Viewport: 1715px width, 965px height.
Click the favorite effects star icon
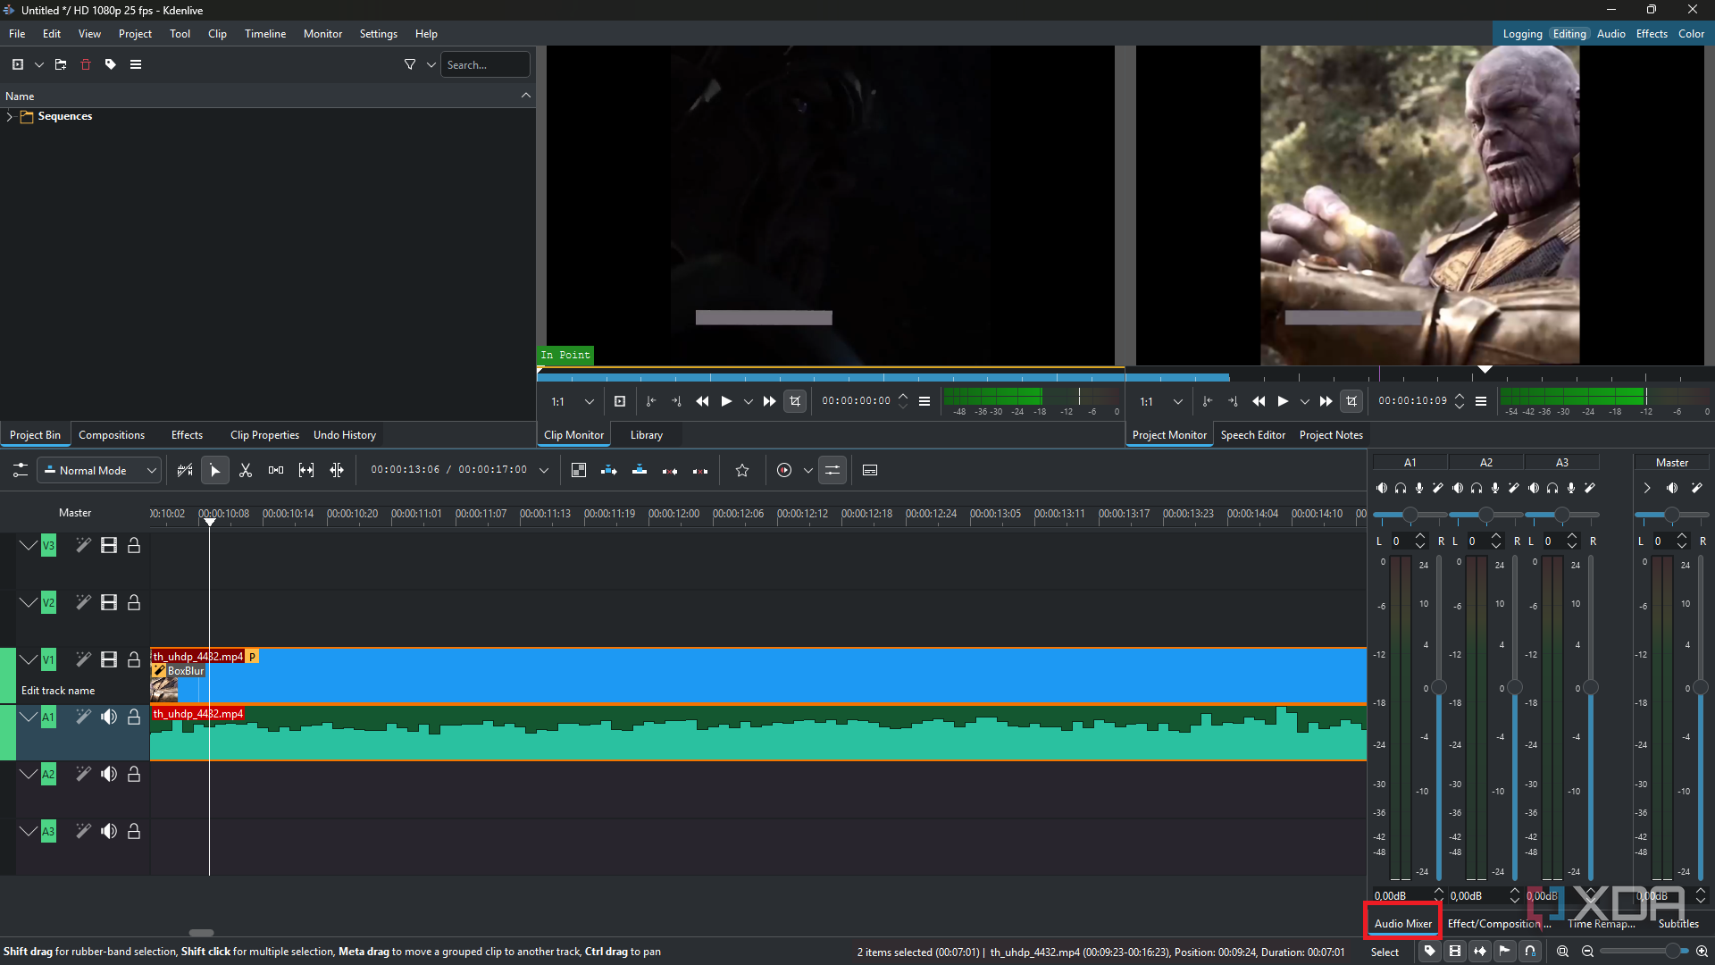742,470
